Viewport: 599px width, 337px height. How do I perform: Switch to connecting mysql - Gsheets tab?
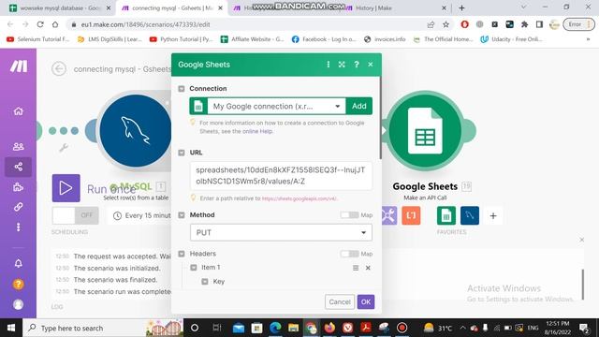tap(171, 7)
